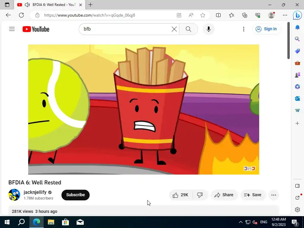Open sidebar settings gear
Image resolution: width=304 pixels, height=228 pixels.
point(297,210)
